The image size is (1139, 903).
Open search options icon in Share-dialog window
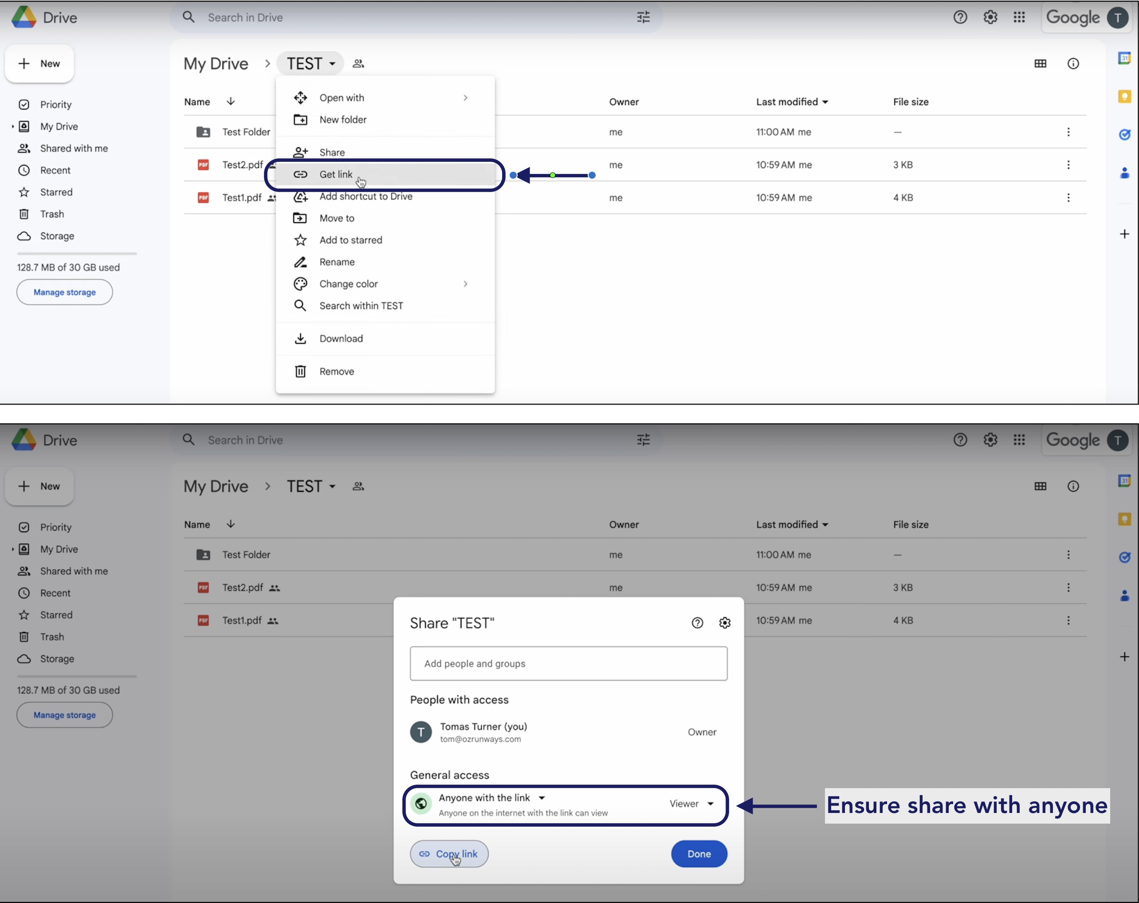(643, 440)
